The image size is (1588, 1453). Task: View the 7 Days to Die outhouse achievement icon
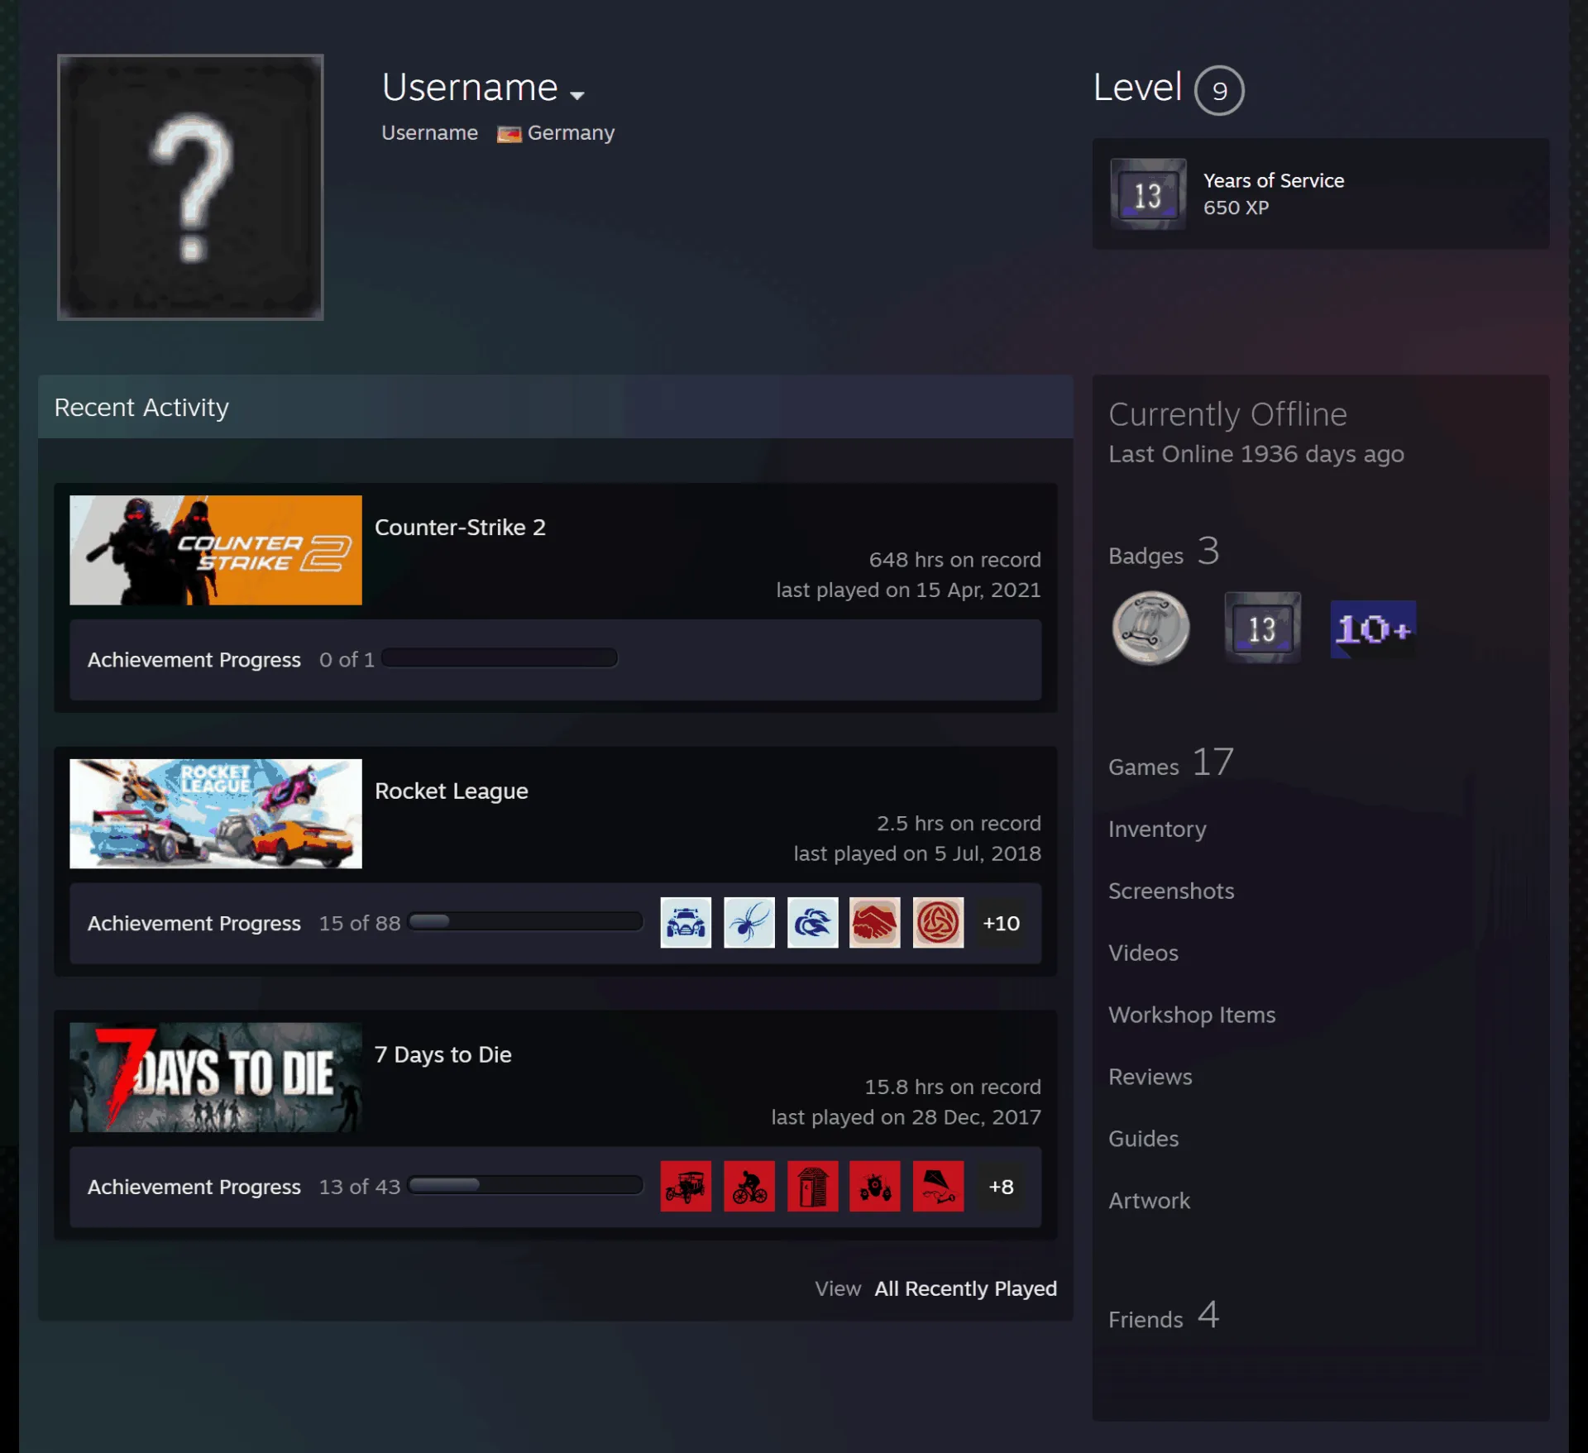coord(812,1186)
